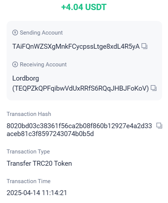Click the aceb81c3f hash second line
Screen dimensions: 168x203
tap(50, 134)
